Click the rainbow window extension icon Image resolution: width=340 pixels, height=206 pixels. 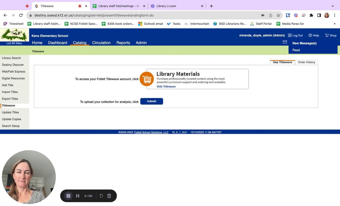coord(303,15)
